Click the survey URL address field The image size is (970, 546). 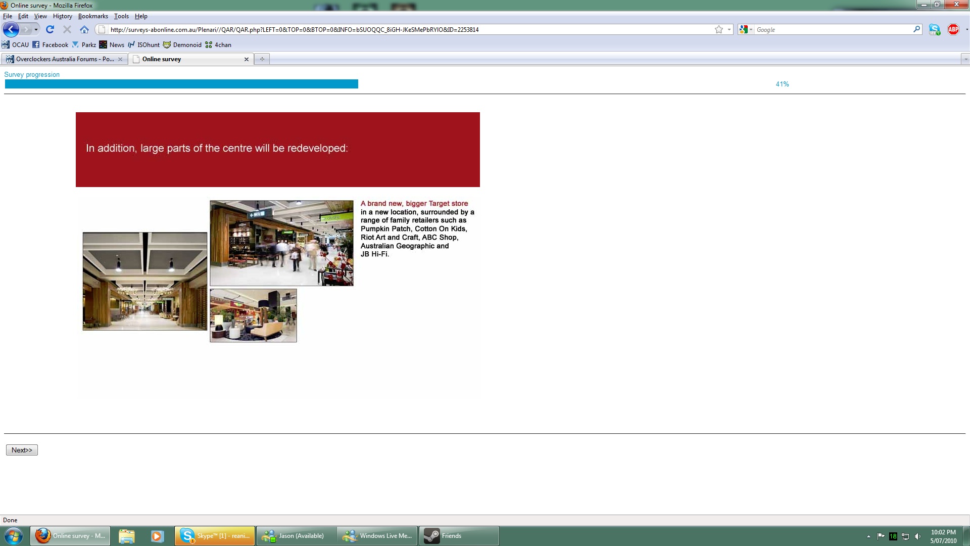(409, 29)
